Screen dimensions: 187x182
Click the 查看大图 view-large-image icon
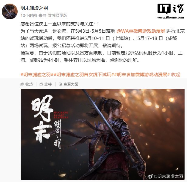click(60, 84)
